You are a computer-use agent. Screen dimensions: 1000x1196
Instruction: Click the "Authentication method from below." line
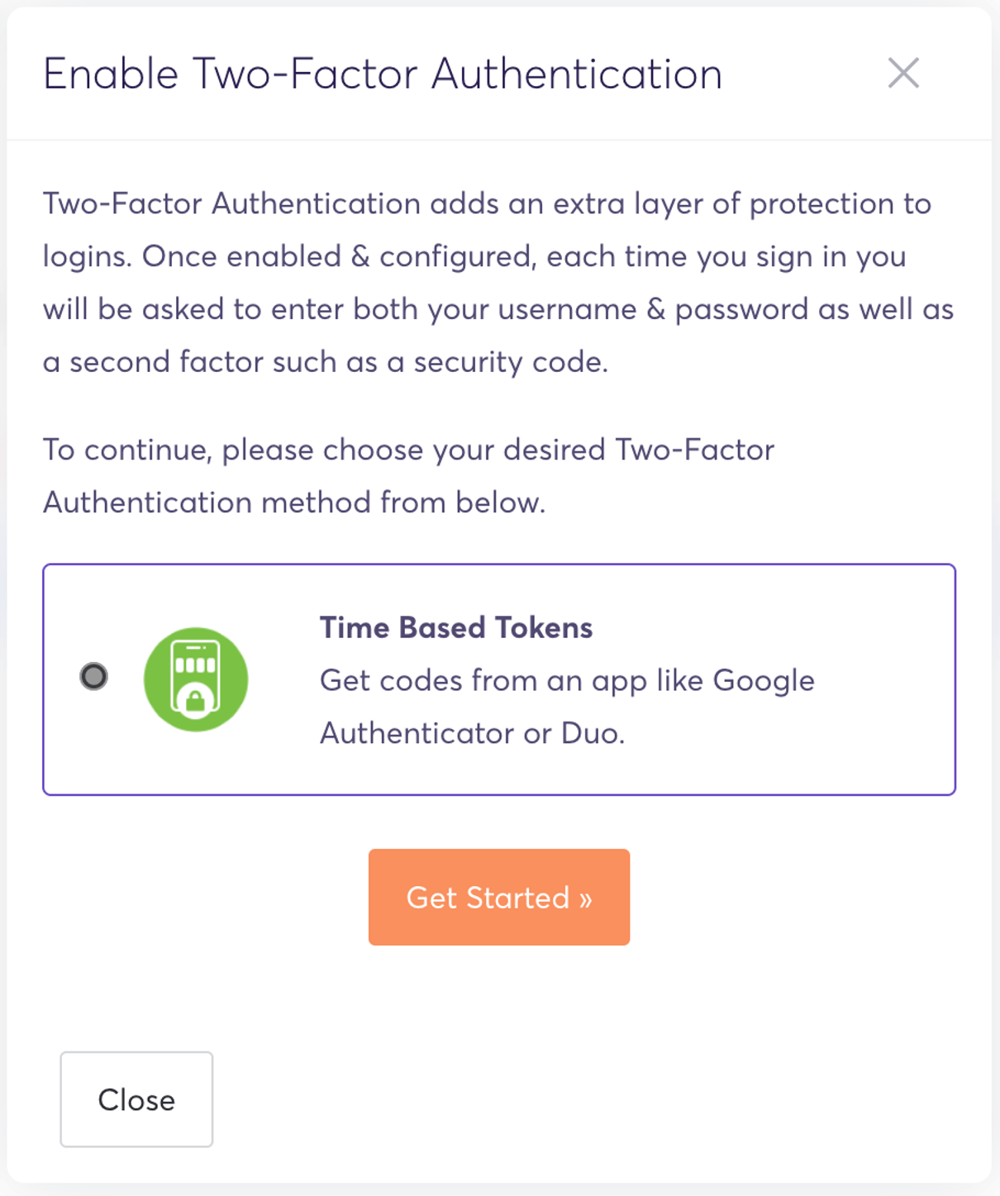[294, 503]
